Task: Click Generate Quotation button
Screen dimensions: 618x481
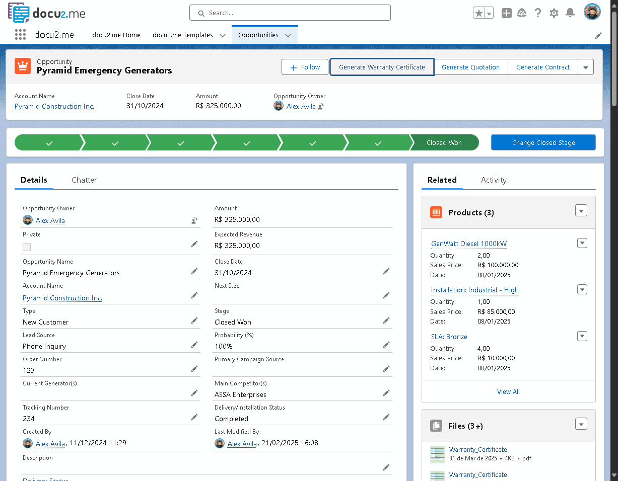Action: point(470,67)
